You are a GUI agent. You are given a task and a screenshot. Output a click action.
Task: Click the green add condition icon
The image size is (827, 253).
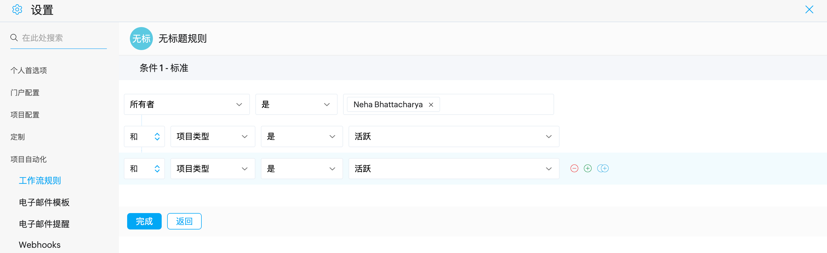[x=588, y=168]
